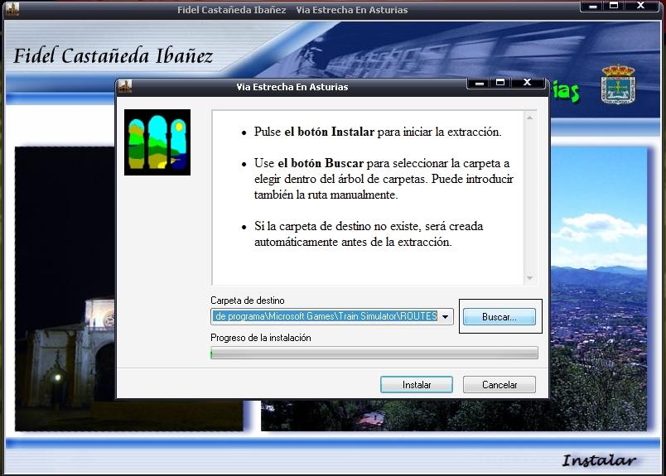Screen dimensions: 666x476
Task: Abort installation with the Cancelar button
Action: [x=499, y=385]
